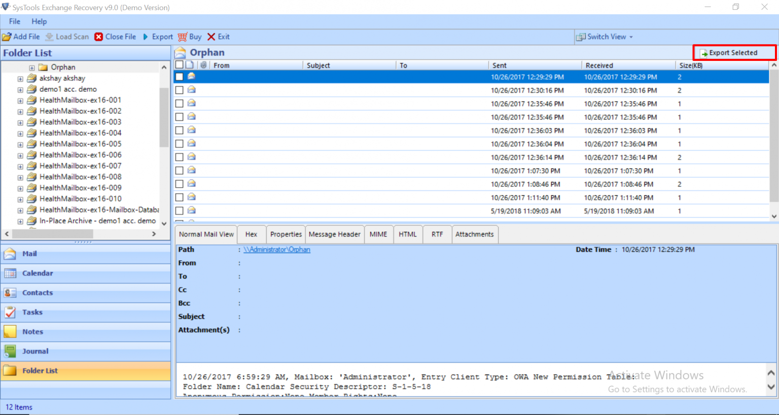
Task: Click the HealthMailbox-ex16-005 mailbox icon
Action: 31,144
